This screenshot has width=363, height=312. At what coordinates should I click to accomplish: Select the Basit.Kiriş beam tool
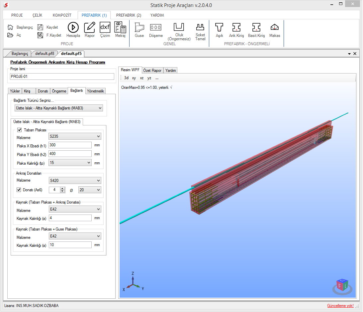pos(256,27)
